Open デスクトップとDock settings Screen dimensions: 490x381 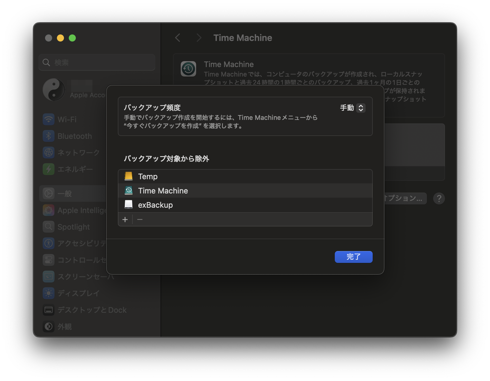point(92,310)
